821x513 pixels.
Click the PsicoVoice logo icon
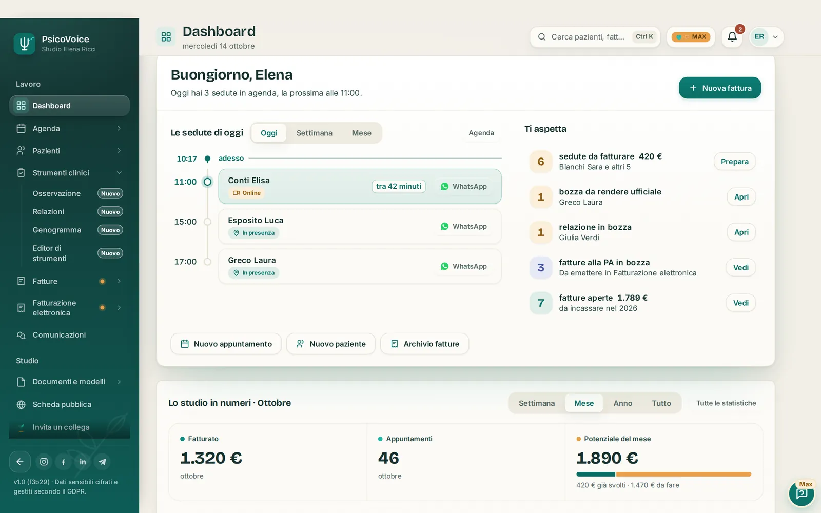(x=24, y=44)
